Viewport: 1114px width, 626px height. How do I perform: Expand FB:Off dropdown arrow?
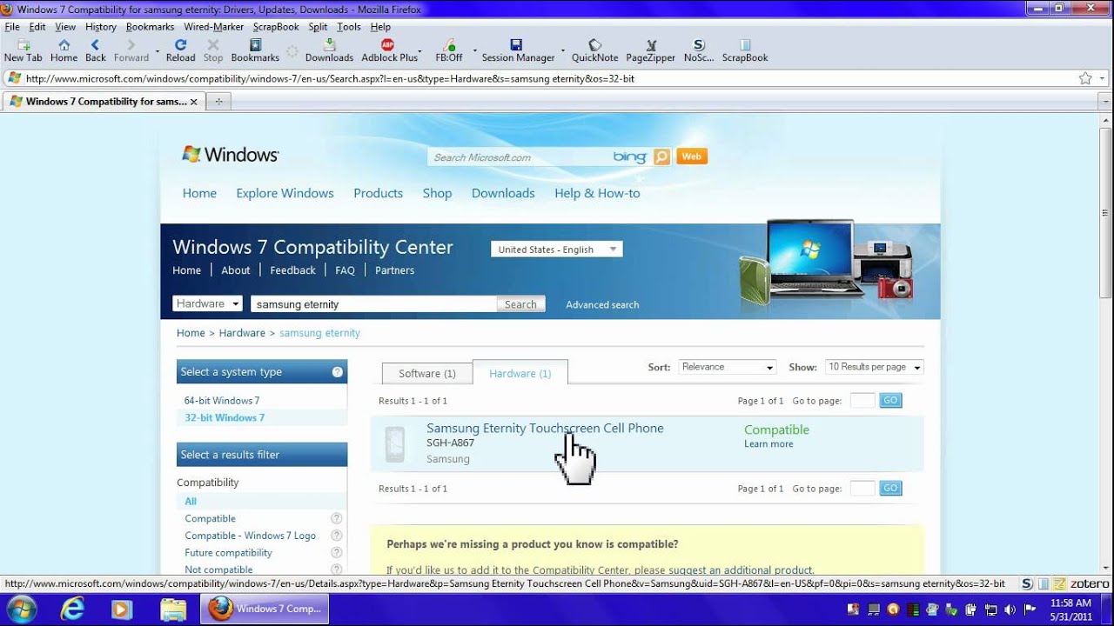474,50
